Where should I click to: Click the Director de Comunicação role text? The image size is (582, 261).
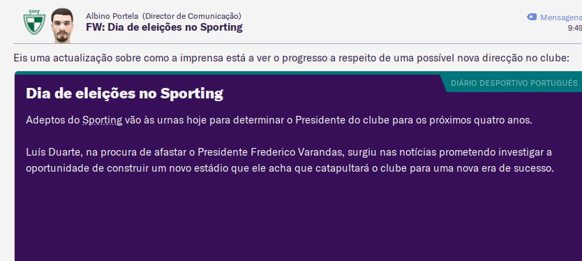[191, 16]
